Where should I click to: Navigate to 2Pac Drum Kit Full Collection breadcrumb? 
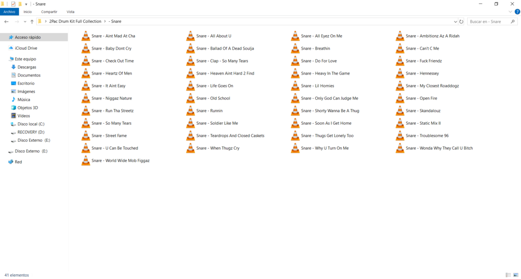tap(75, 21)
